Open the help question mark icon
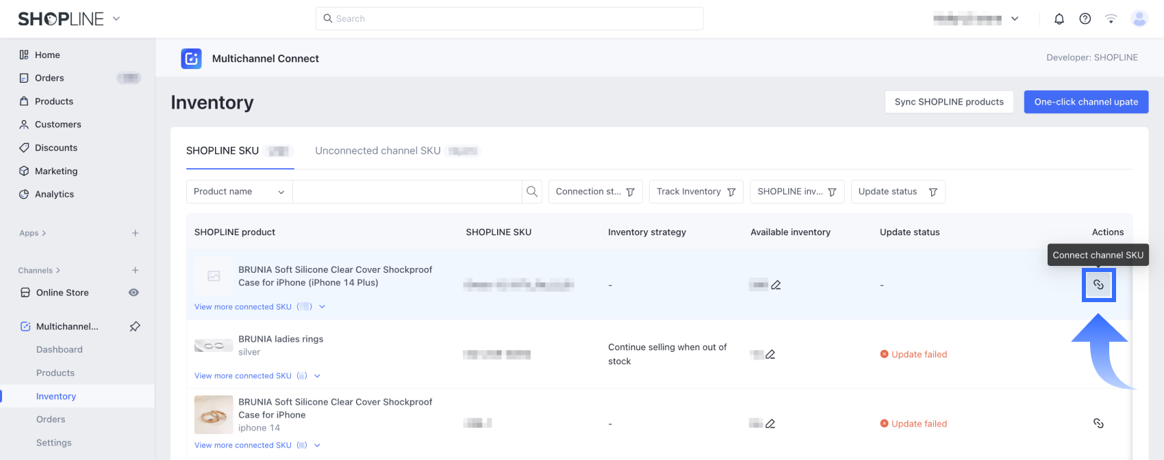Screen dimensions: 1164x460 pyautogui.click(x=1085, y=19)
